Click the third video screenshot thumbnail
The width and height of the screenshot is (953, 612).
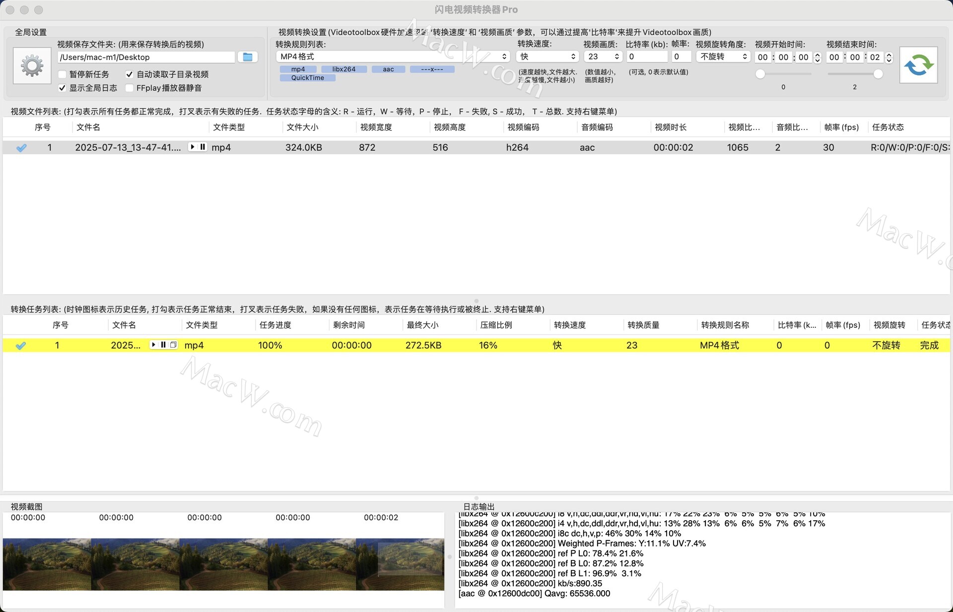tap(223, 564)
